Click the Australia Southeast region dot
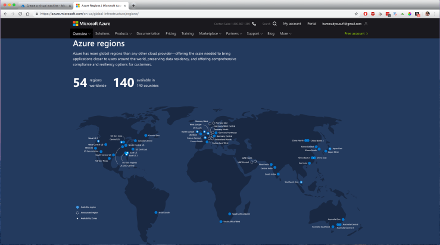The height and width of the screenshot is (245, 440). coord(333,227)
